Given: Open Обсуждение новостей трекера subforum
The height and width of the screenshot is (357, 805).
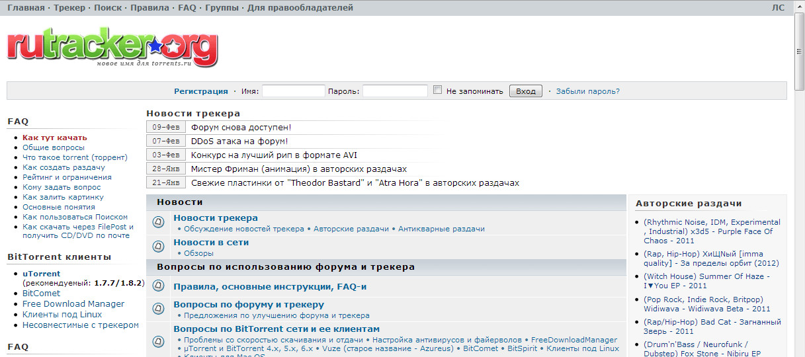Looking at the screenshot, I should coord(243,229).
